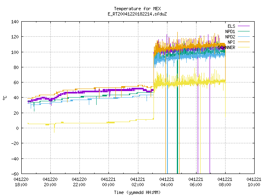Click the x-axis label 041221 04:00
This screenshot has width=262, height=196.
tap(167, 182)
